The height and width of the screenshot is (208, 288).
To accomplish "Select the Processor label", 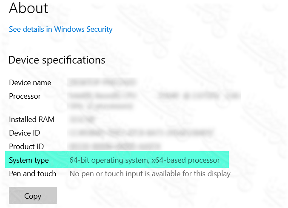I will (25, 96).
